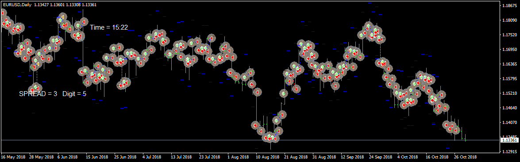This screenshot has height=162, width=520.
Task: Select the 'SPREAD = 3 Digit = 5' label
Action: [x=53, y=94]
